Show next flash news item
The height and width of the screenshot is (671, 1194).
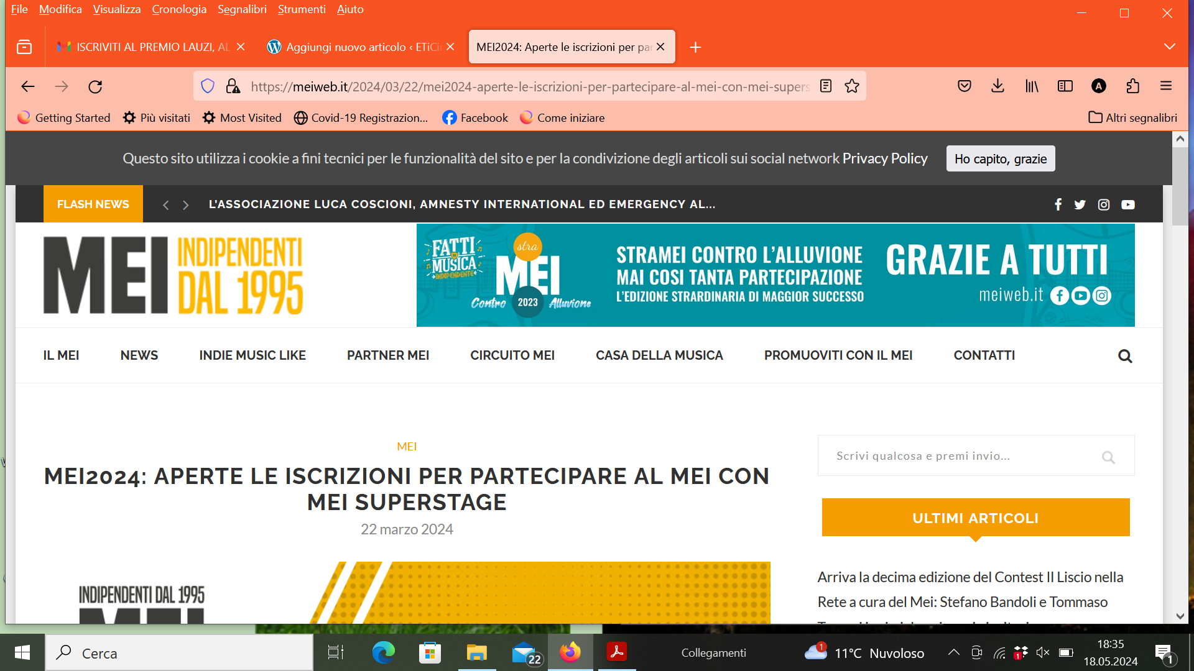[x=185, y=204]
